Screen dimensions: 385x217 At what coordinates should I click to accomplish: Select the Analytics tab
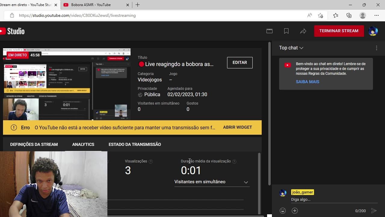point(83,144)
